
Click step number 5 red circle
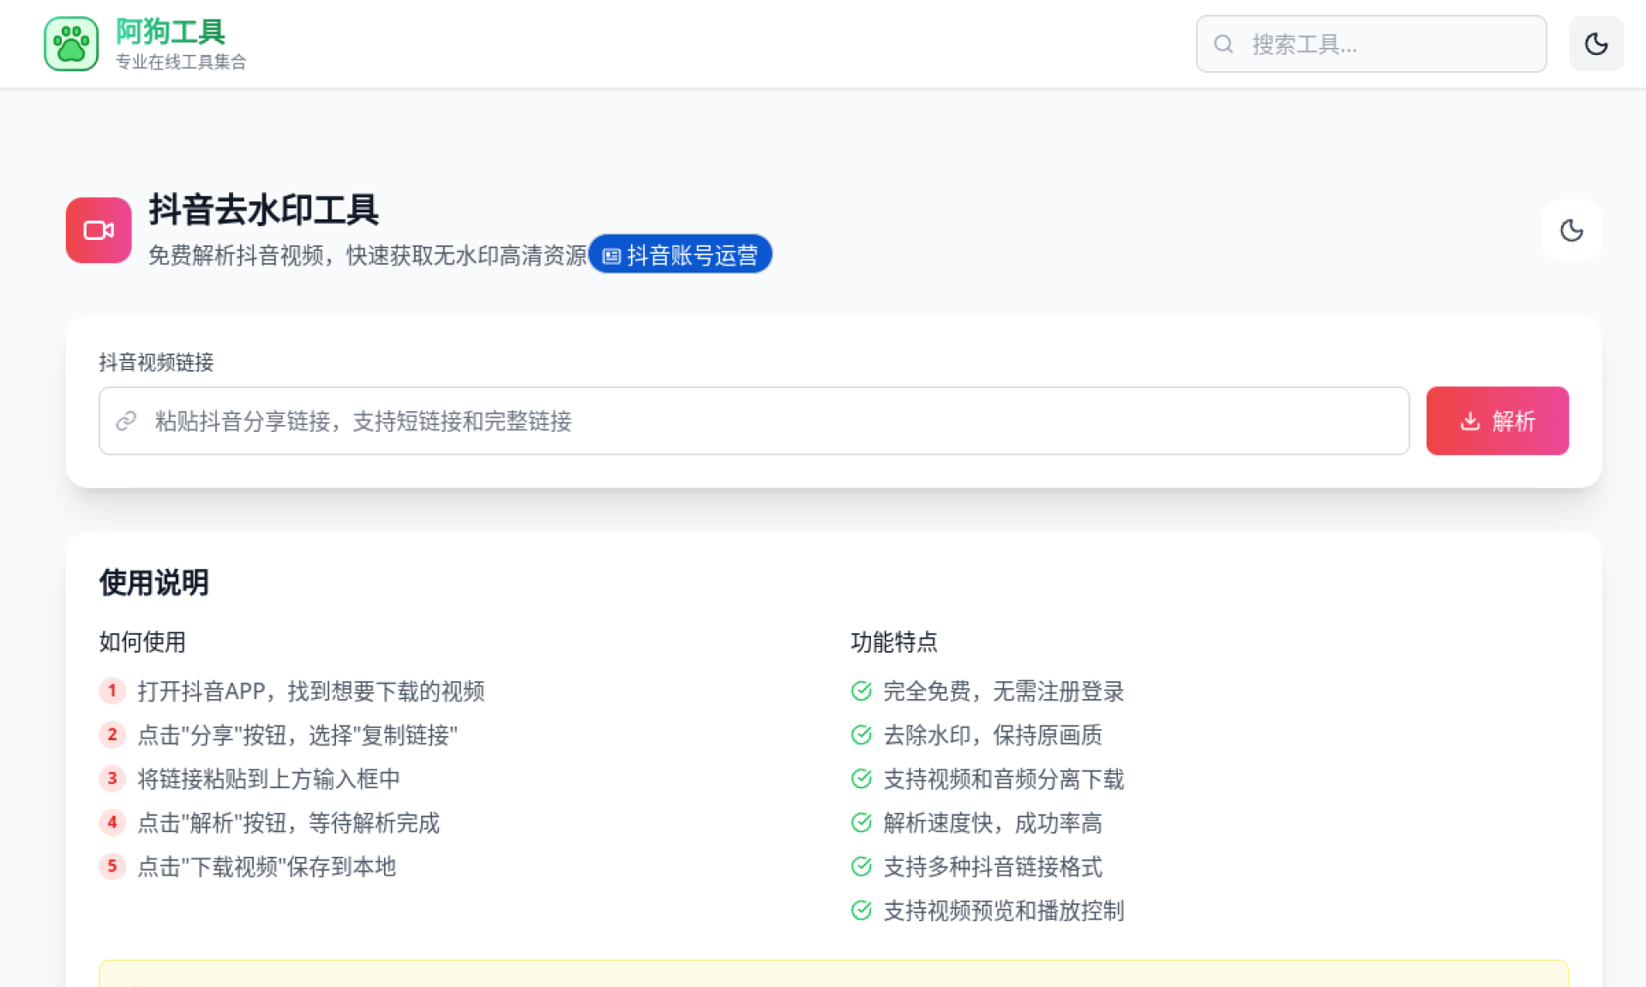(x=112, y=866)
